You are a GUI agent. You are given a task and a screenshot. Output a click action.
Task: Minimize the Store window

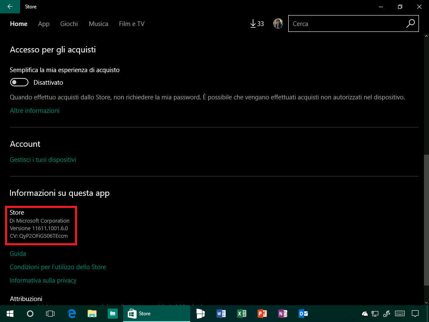pos(380,7)
